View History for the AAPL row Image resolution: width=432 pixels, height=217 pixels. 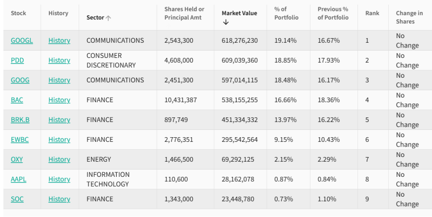pyautogui.click(x=59, y=179)
